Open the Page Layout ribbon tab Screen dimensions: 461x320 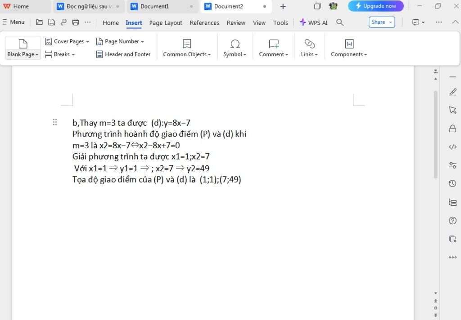coord(166,22)
